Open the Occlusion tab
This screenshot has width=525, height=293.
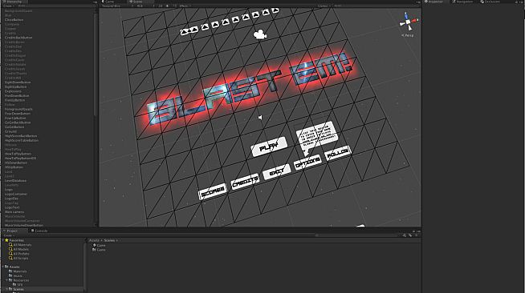490,2
